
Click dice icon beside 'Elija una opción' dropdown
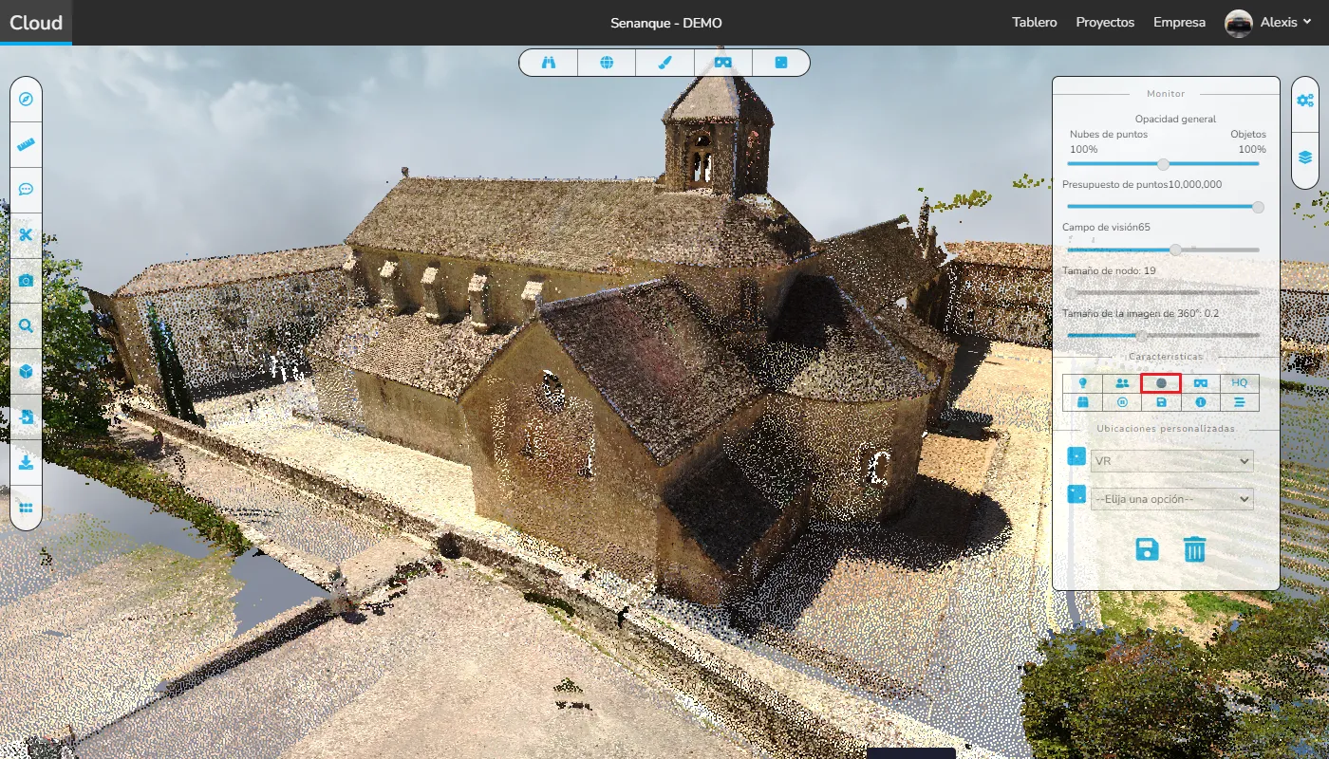pos(1076,494)
